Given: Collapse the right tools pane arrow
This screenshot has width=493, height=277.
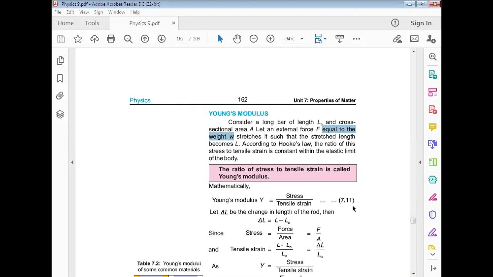Looking at the screenshot, I should 420,162.
